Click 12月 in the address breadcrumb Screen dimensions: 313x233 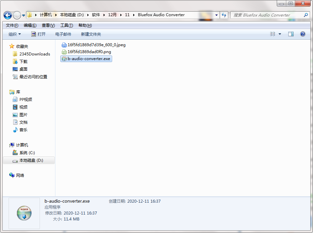112,15
